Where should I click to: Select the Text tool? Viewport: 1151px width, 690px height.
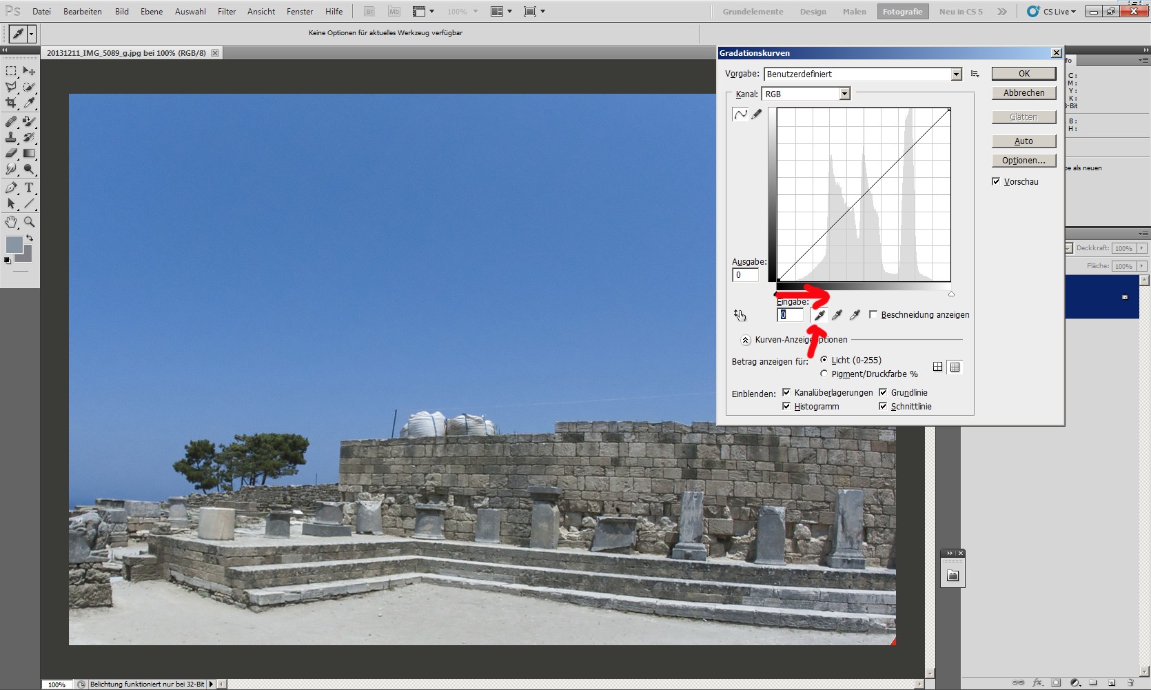(x=29, y=187)
